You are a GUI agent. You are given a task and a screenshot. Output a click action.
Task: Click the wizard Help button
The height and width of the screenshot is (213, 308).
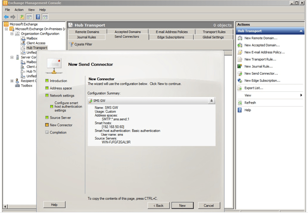pyautogui.click(x=54, y=205)
